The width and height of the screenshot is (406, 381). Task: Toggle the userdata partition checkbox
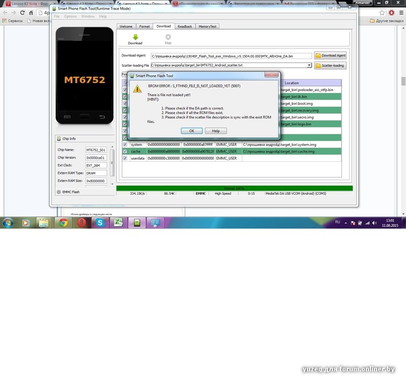click(x=125, y=158)
